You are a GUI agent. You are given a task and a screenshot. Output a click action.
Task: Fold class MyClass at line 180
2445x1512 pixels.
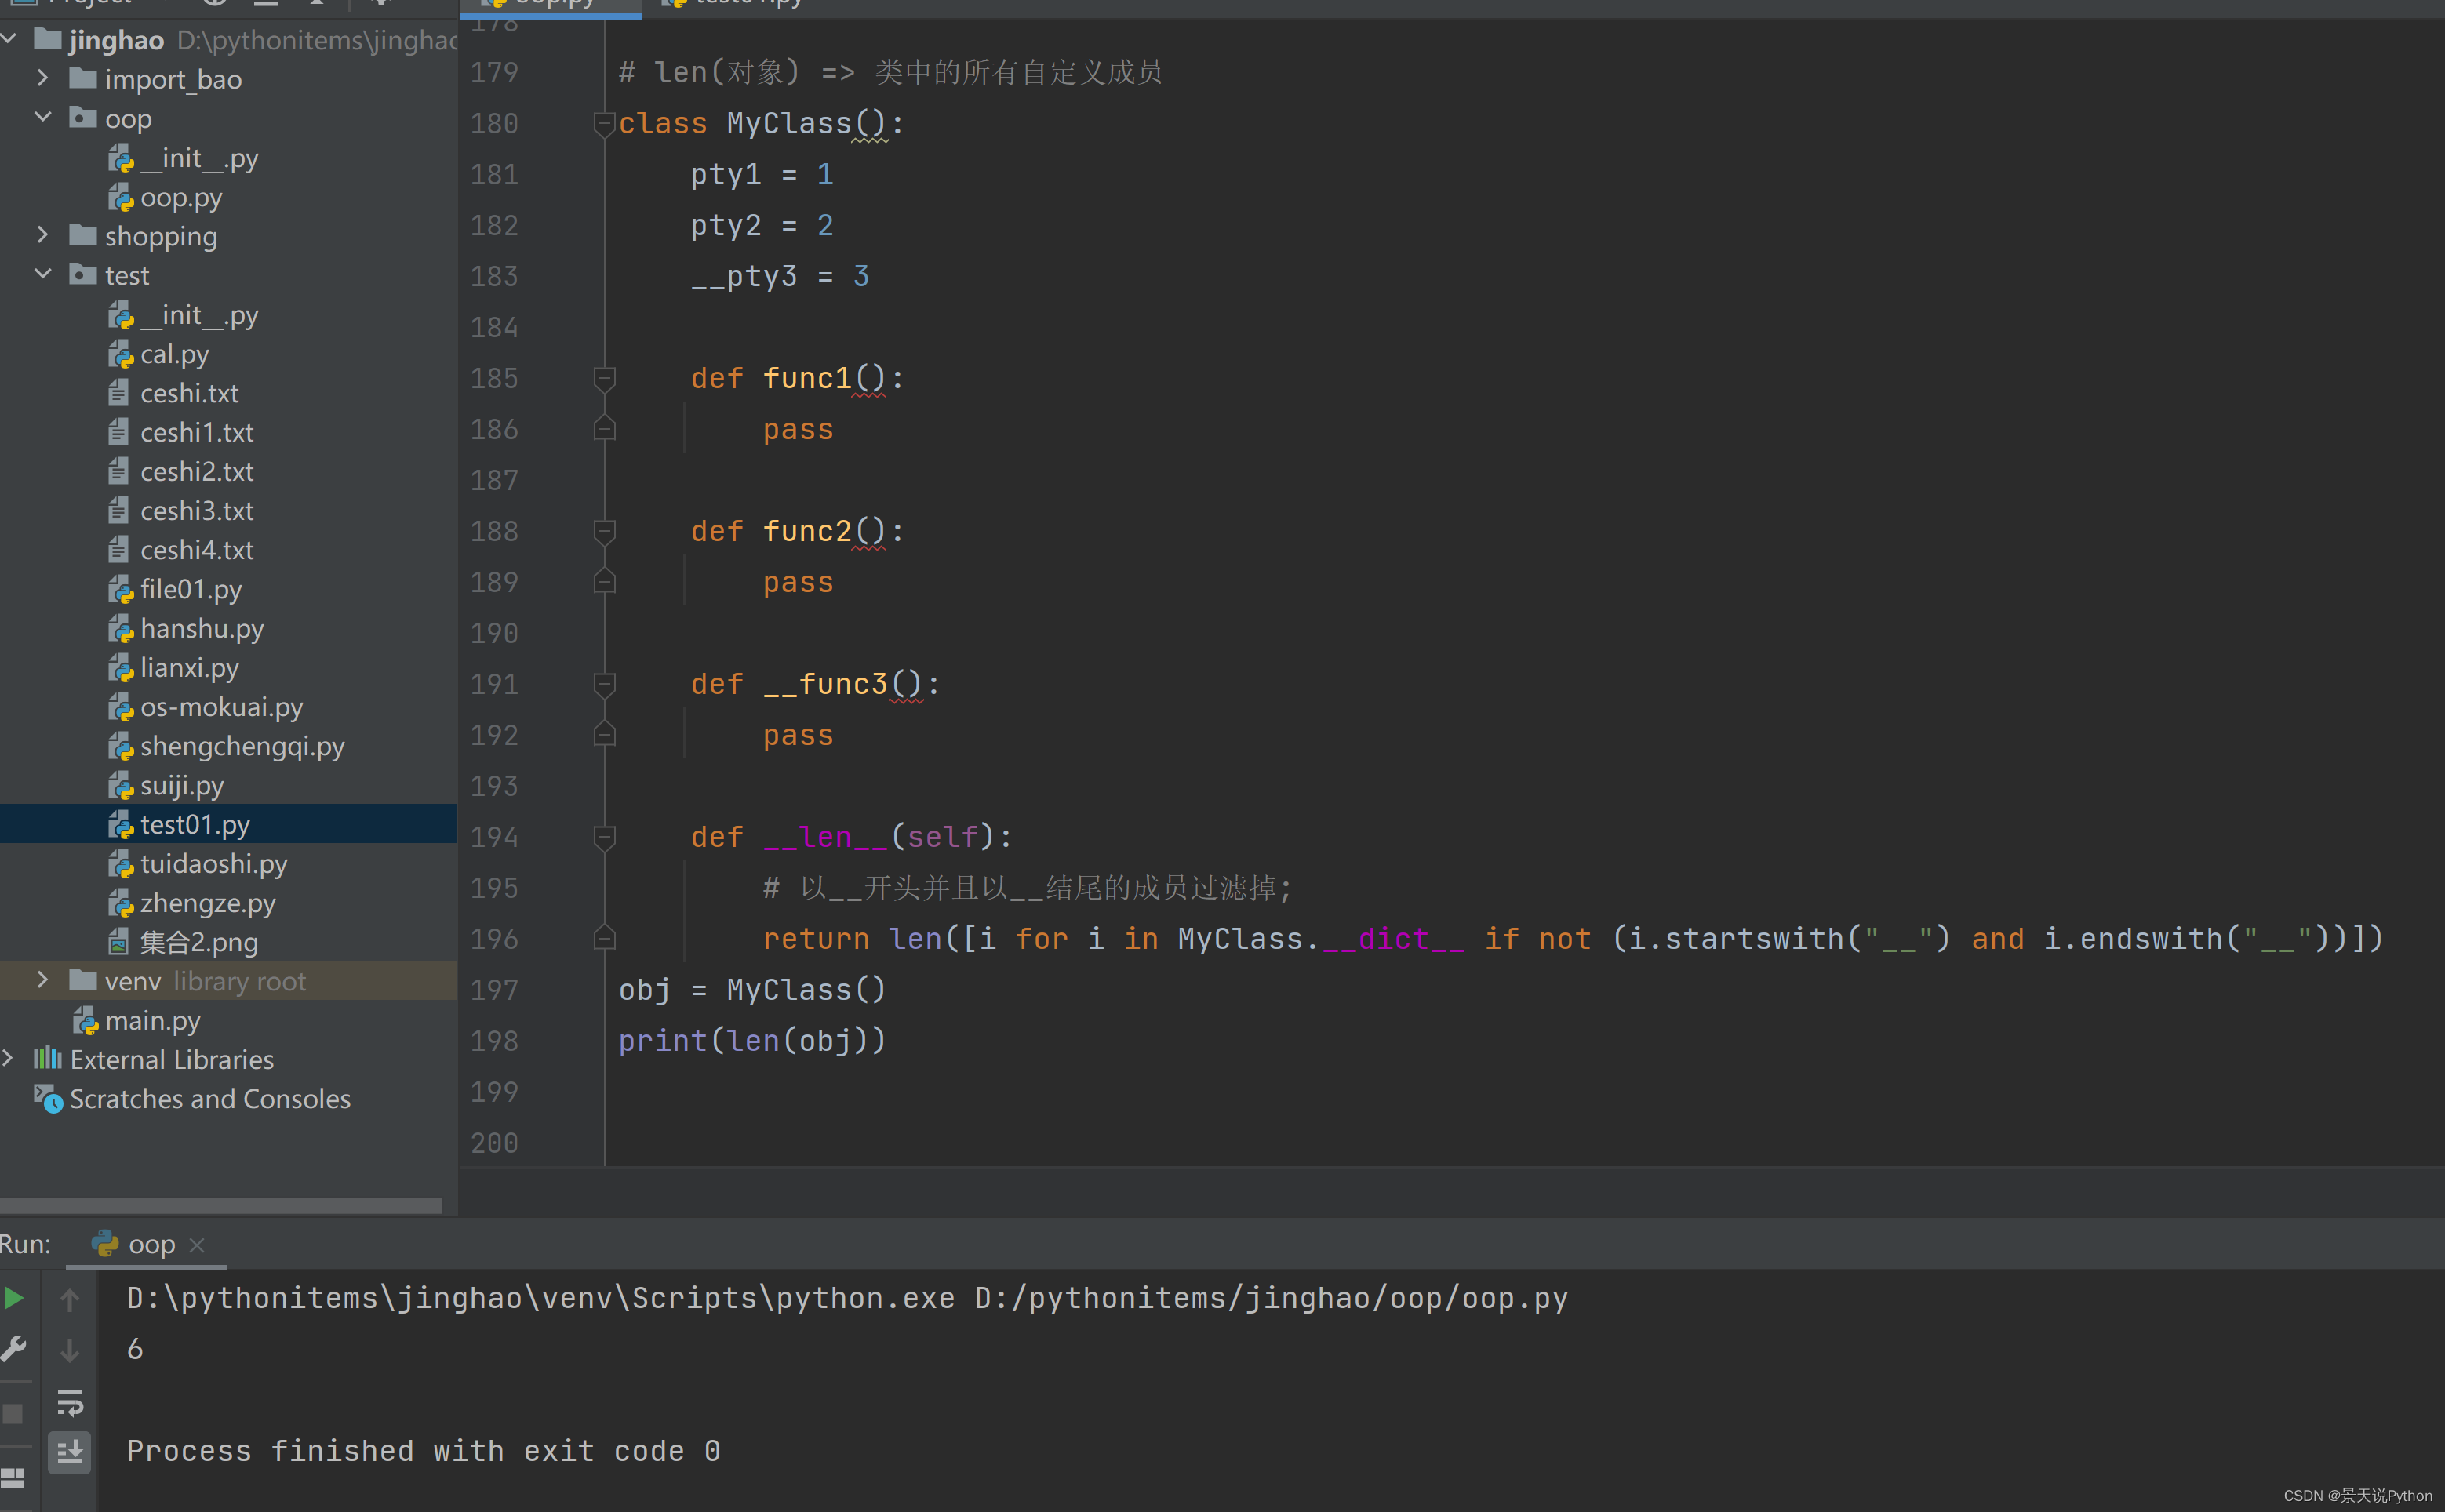pos(604,124)
